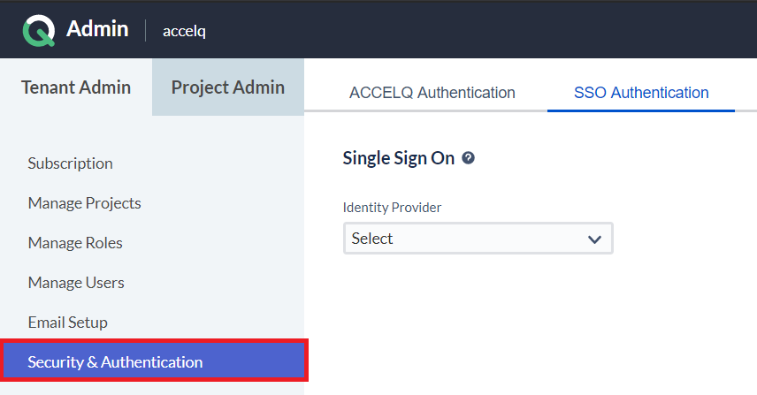
Task: Navigate to Manage Users
Action: (x=76, y=283)
